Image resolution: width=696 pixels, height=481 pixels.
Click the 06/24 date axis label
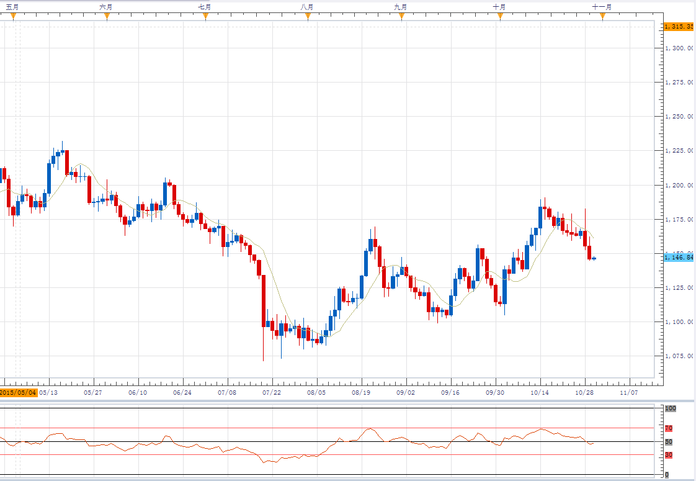(182, 393)
